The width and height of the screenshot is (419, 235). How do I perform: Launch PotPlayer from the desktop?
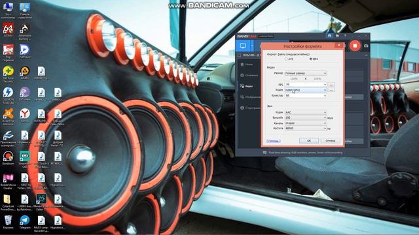[x=25, y=51]
